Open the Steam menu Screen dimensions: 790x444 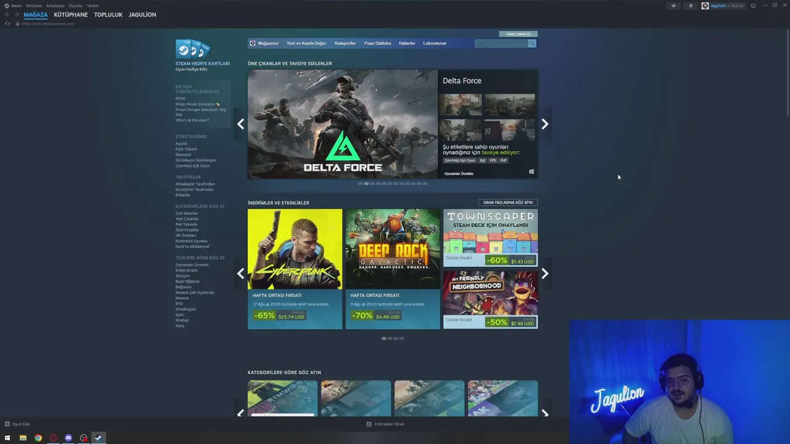coord(16,6)
